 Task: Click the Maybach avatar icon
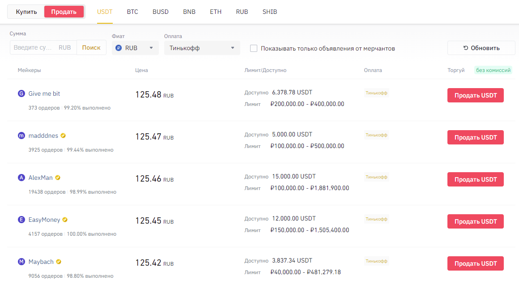click(21, 262)
